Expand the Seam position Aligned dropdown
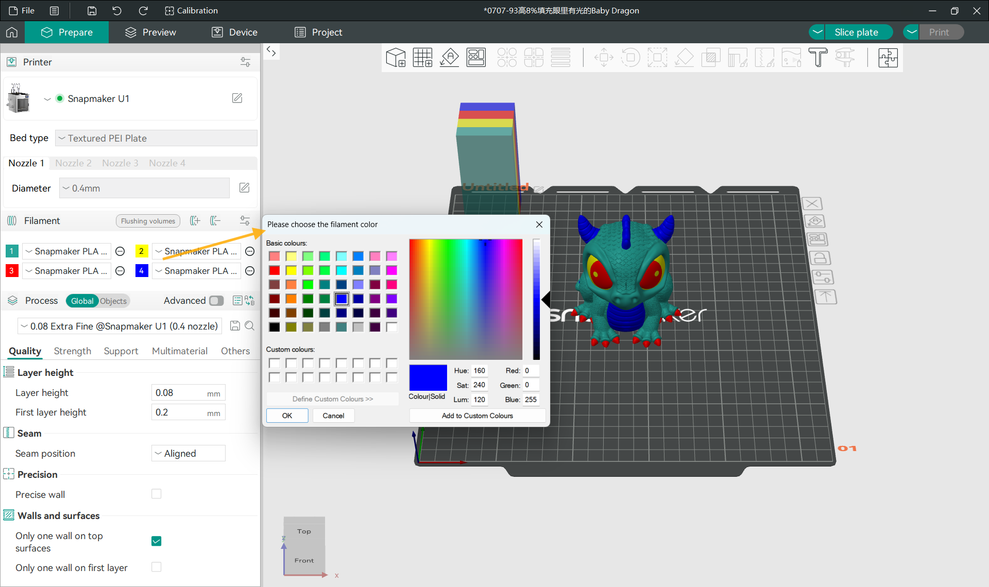989x587 pixels. coord(189,453)
